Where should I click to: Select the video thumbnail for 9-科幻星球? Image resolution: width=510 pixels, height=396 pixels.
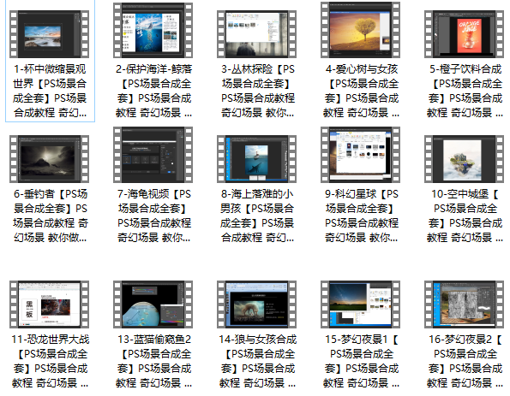(360, 155)
